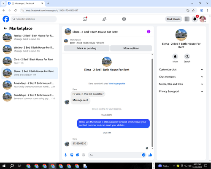Viewport: 211px width, 169px height.
Task: Open Task View on the taskbar
Action: pyautogui.click(x=20, y=166)
